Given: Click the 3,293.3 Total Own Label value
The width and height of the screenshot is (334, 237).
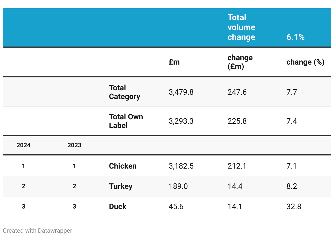Looking at the screenshot, I should pyautogui.click(x=181, y=121).
